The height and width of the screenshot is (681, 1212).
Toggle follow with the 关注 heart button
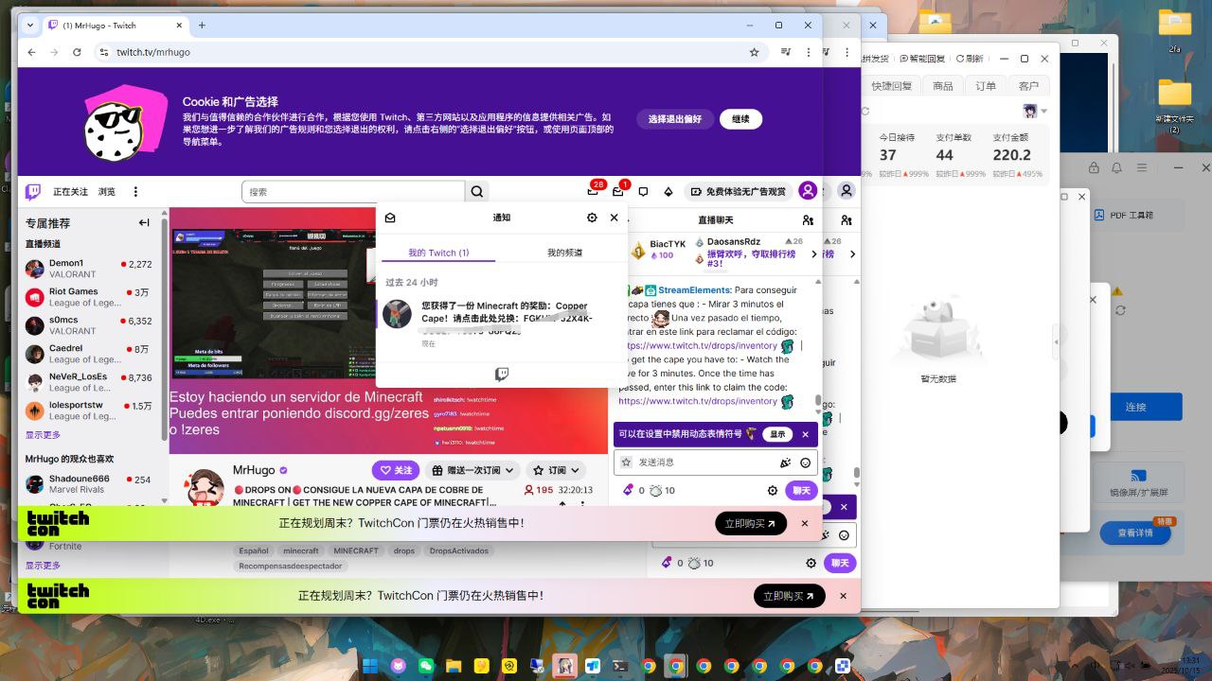point(395,470)
